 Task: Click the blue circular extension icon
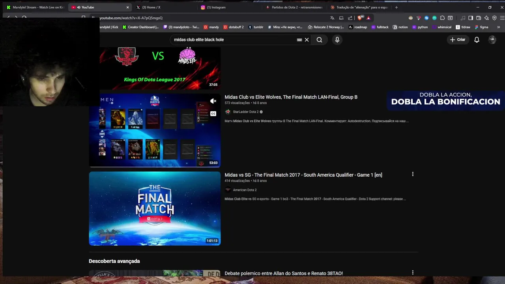(426, 18)
